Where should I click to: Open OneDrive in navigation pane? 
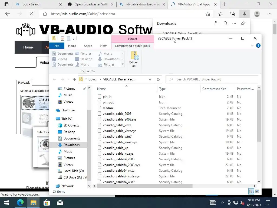(x=68, y=110)
